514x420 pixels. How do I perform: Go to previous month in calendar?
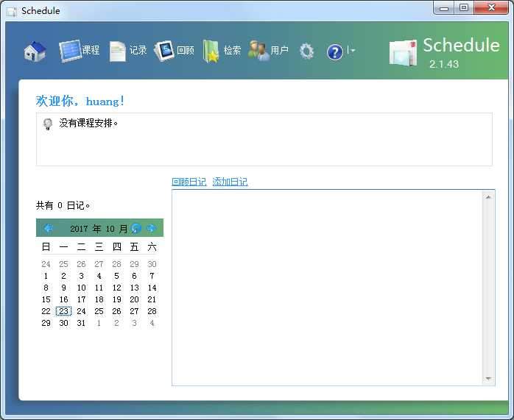point(48,228)
